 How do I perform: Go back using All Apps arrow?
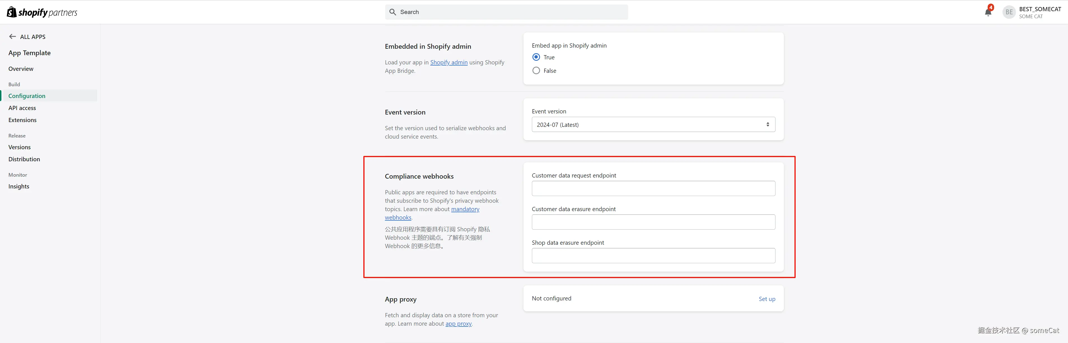click(12, 36)
